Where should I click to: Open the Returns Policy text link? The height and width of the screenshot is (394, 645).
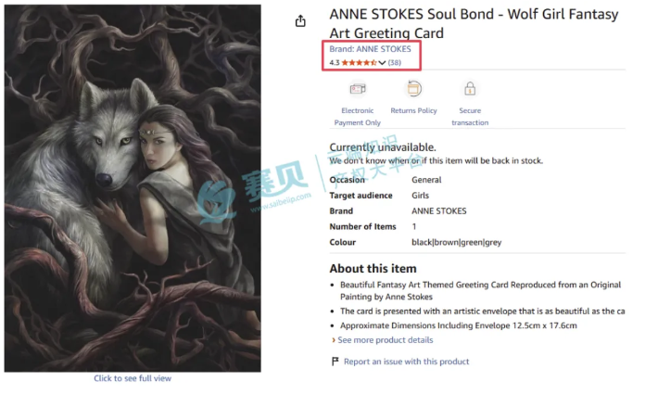(414, 110)
